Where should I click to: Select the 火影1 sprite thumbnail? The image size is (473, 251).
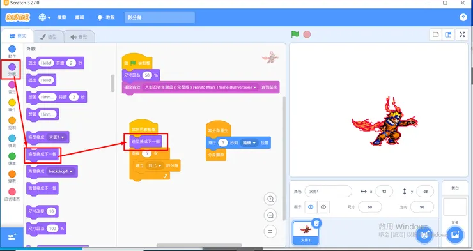click(x=306, y=232)
